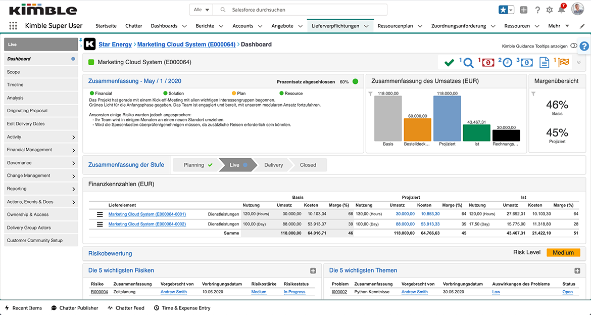
Task: Open the blue Kimble guidance help icon
Action: pos(584,46)
